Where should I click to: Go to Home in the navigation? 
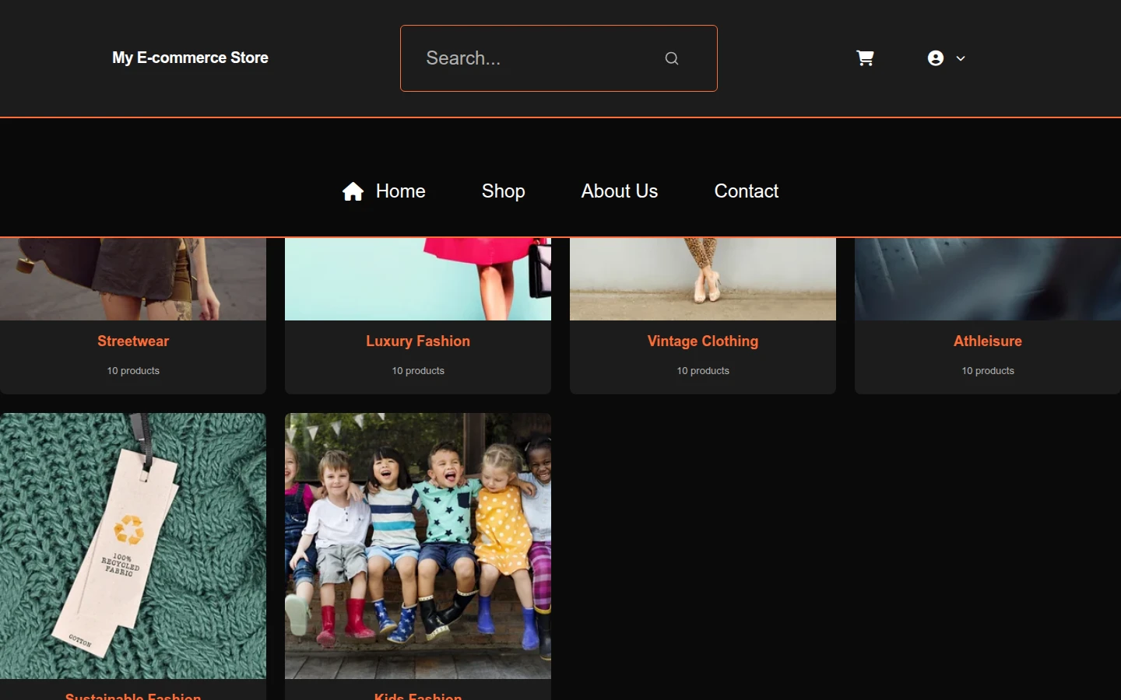[x=400, y=191]
